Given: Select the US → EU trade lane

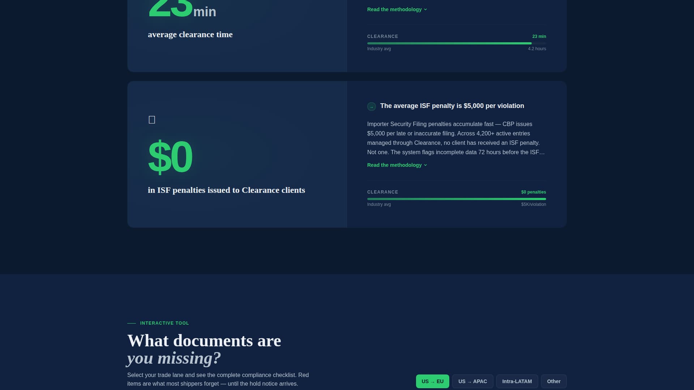Looking at the screenshot, I should click(x=432, y=381).
